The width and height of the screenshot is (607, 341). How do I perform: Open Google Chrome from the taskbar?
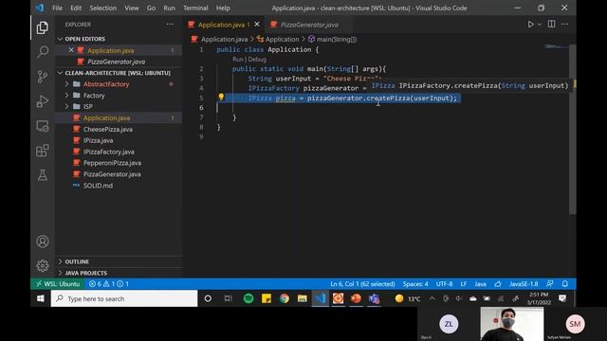[285, 298]
